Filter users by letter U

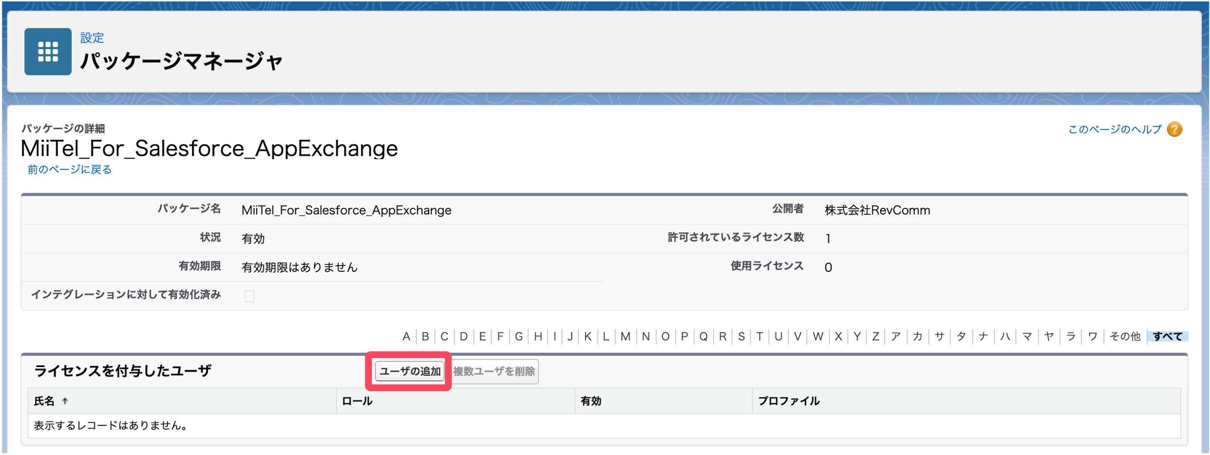pyautogui.click(x=778, y=336)
